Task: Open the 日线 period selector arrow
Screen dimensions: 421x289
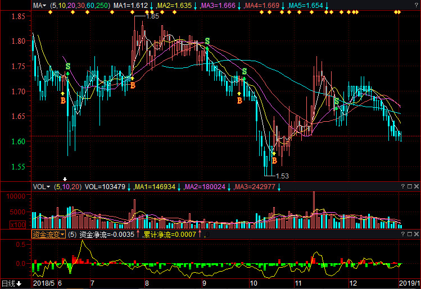Action: click(19, 283)
